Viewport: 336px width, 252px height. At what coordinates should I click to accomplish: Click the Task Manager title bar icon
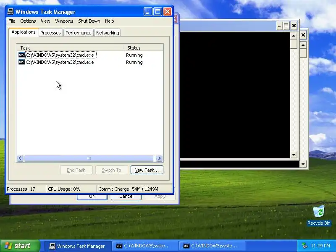[x=10, y=12]
